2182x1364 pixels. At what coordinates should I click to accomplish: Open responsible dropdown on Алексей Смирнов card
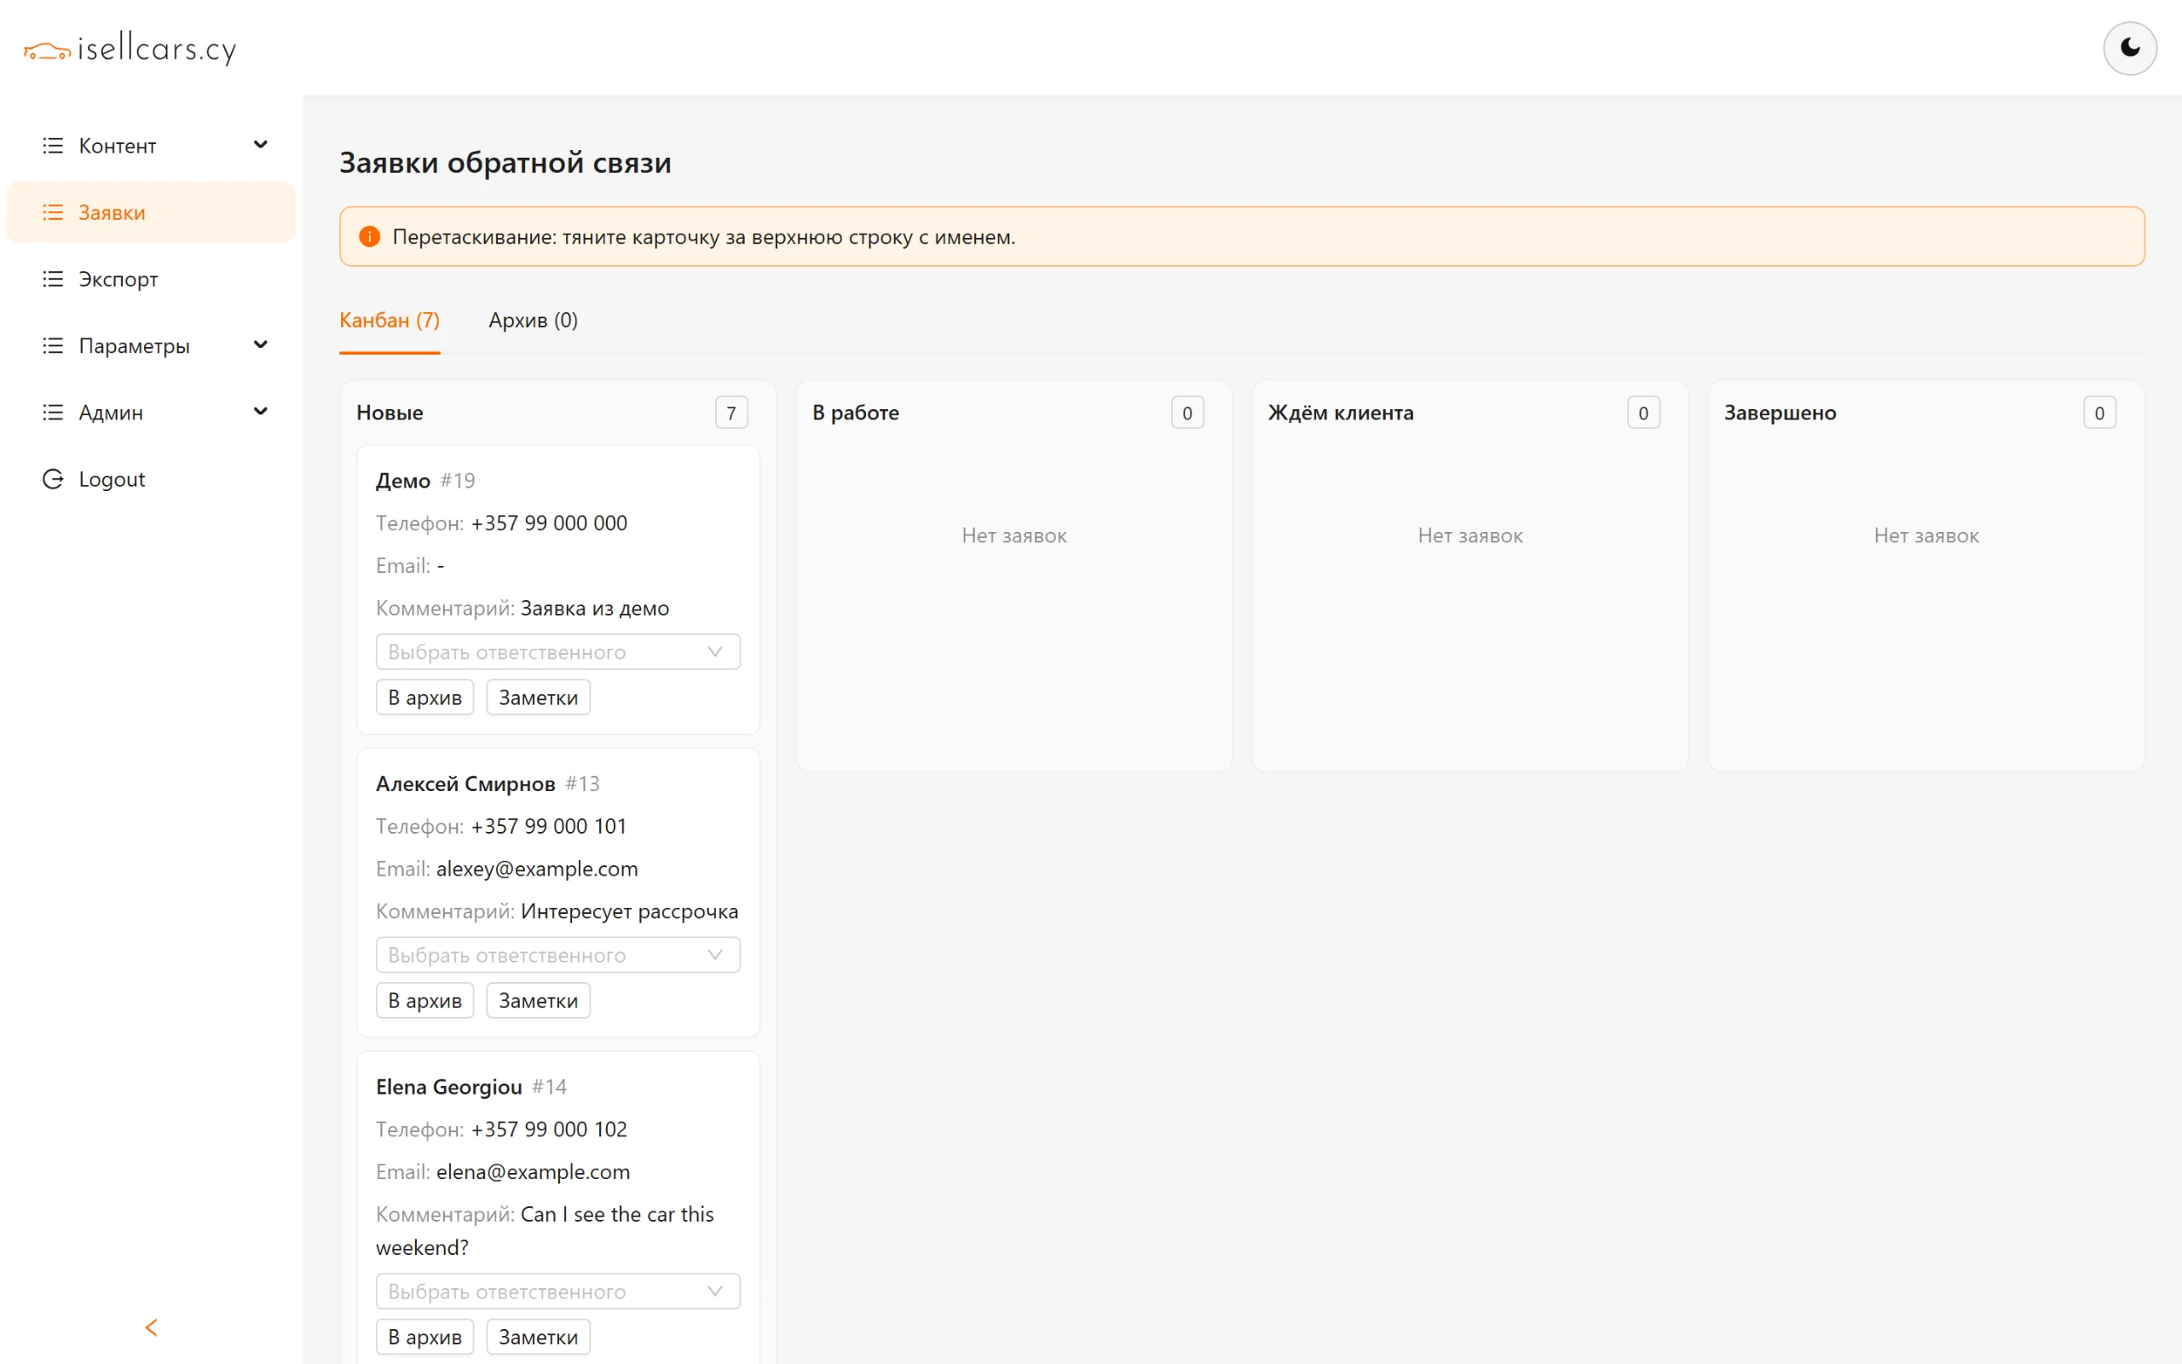coord(558,955)
